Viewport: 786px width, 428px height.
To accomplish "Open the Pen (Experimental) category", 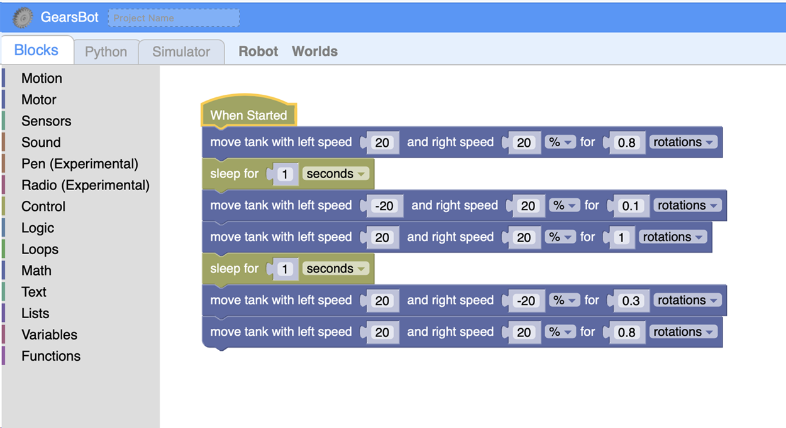I will [x=79, y=164].
